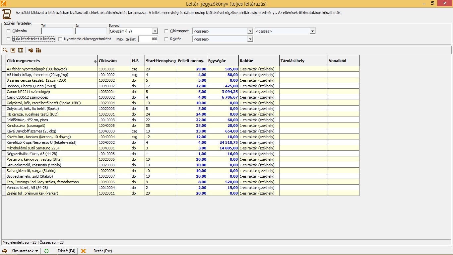Enable the Cikkszám filter checkbox
The width and height of the screenshot is (453, 255).
pos(9,31)
